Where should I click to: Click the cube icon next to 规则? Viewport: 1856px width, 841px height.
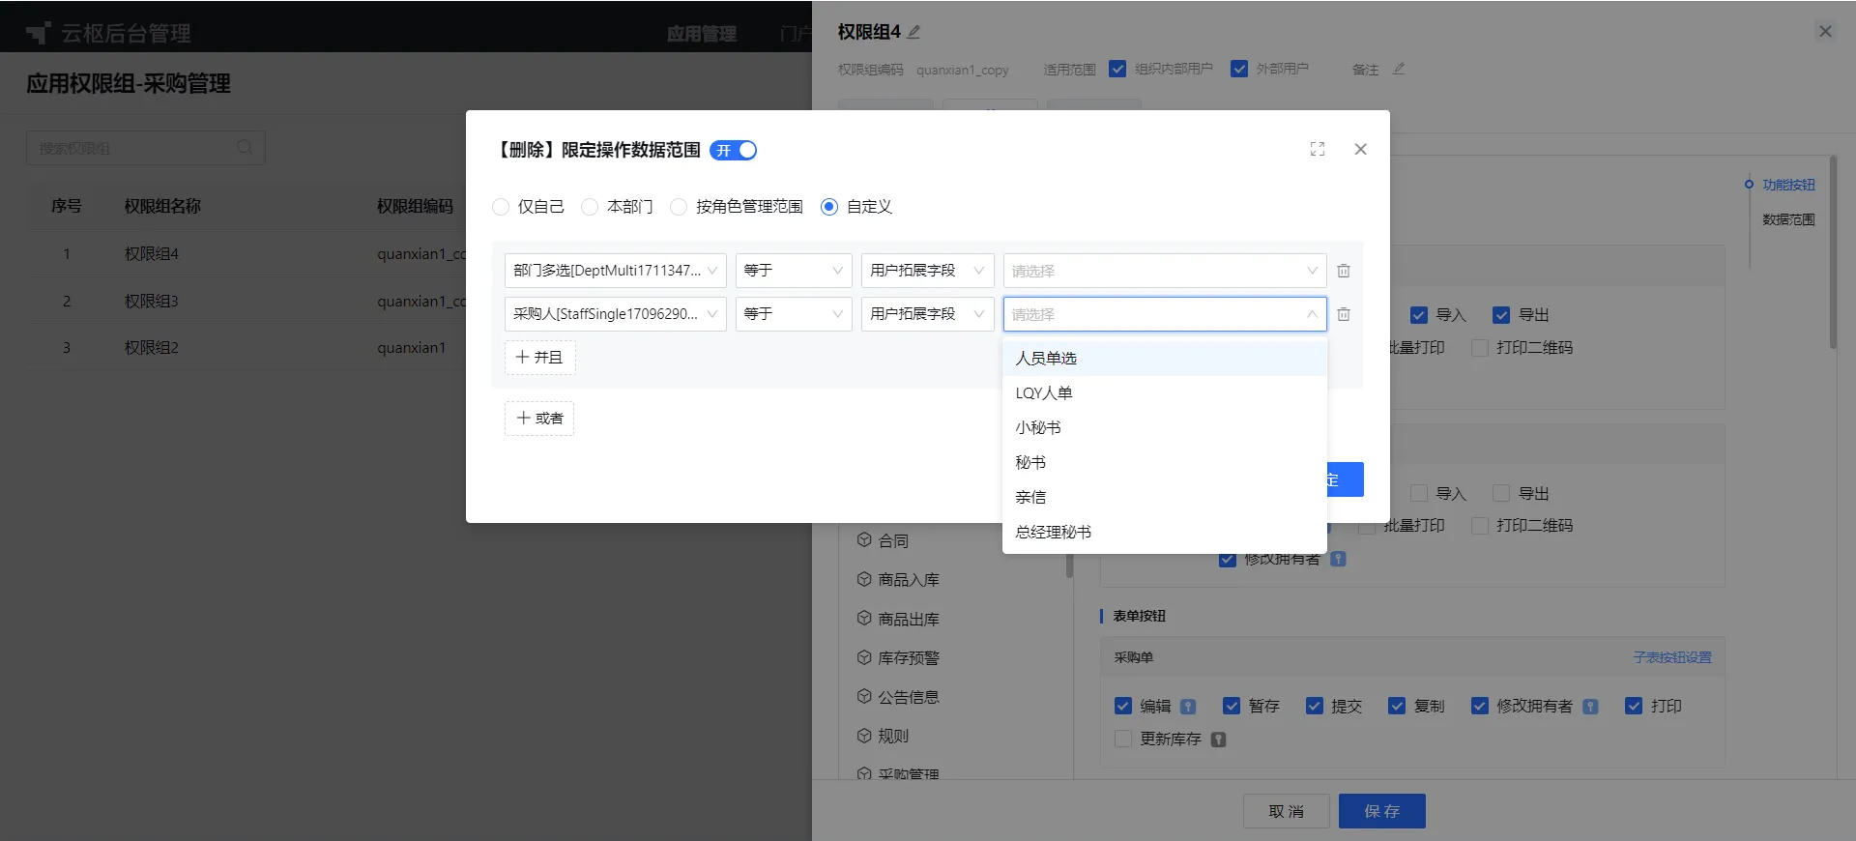pos(864,736)
